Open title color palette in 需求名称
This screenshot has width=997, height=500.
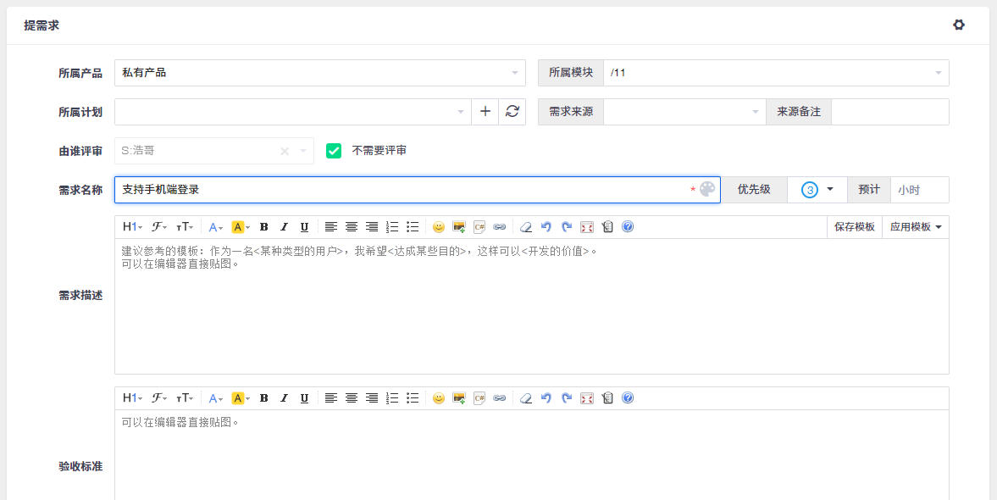(707, 189)
